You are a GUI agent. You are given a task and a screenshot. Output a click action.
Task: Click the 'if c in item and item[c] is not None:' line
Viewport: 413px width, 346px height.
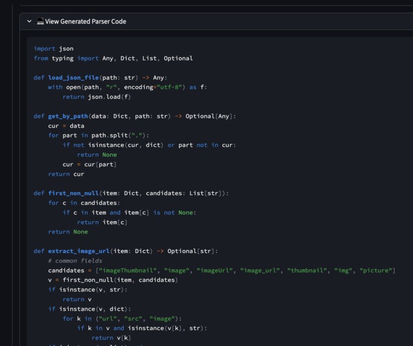pyautogui.click(x=129, y=213)
